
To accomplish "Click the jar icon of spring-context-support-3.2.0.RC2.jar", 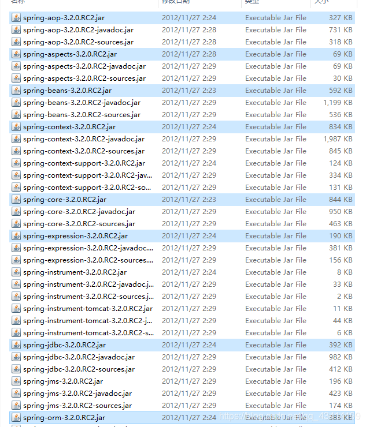I will tap(16, 163).
